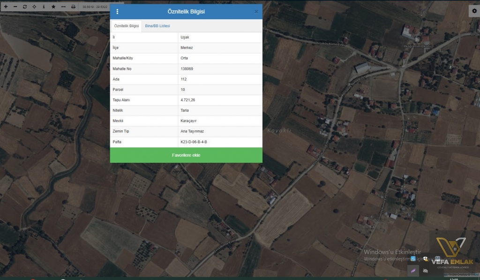Zoom out with the minus icon
480x280 pixels.
tap(15, 7)
